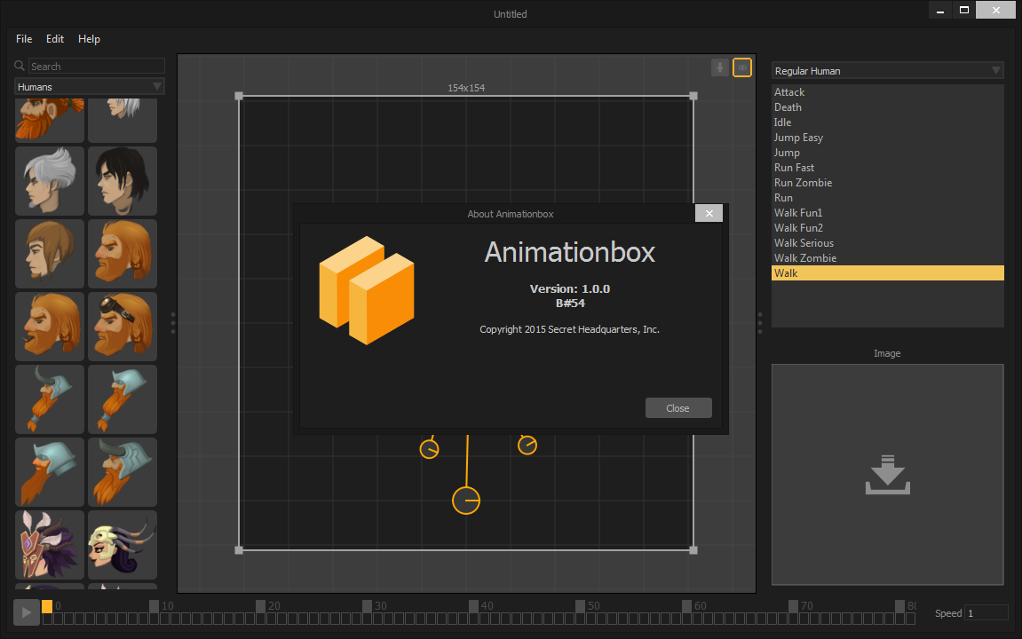
Task: Click the bottom-right canvas corner handle
Action: pos(693,550)
